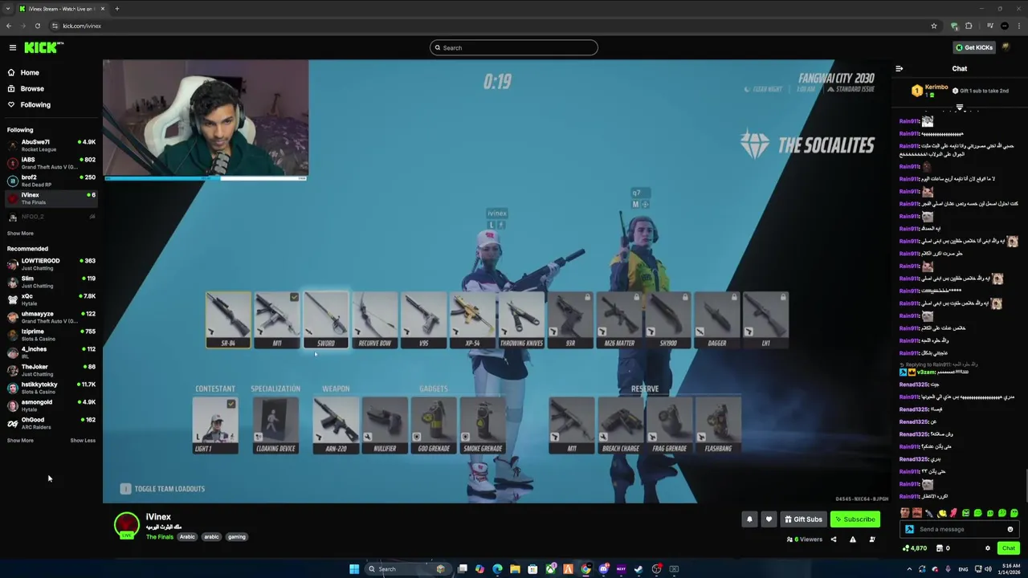Collapse the chat panel with arrow icon
Viewport: 1028px width, 578px height.
pyautogui.click(x=899, y=68)
